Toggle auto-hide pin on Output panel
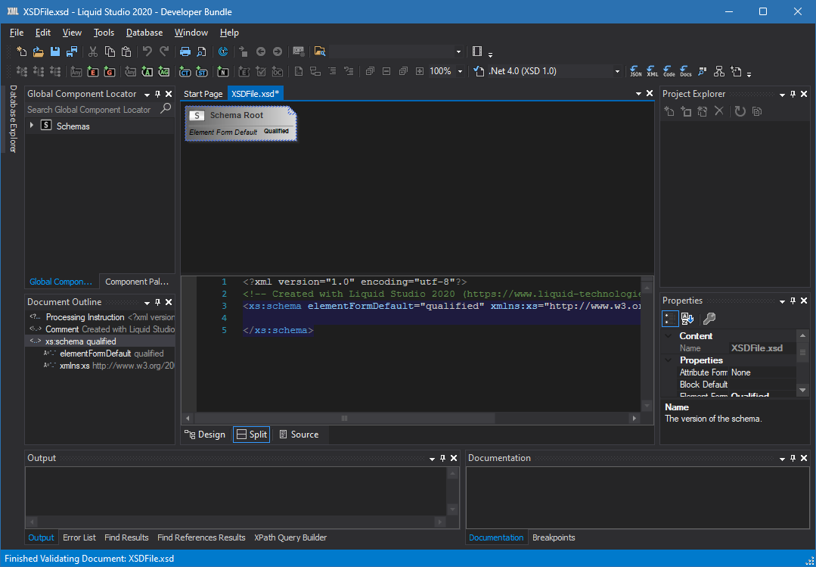816x567 pixels. pos(443,458)
